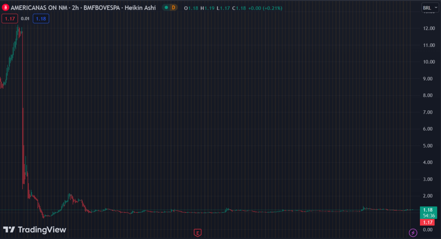Click the 9.00 price axis label
This screenshot has width=441, height=239.
(x=428, y=79)
